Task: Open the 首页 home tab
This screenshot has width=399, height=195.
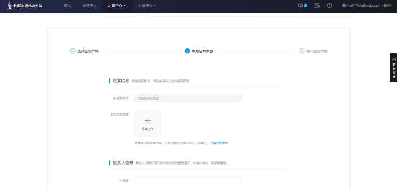Action: pyautogui.click(x=67, y=6)
